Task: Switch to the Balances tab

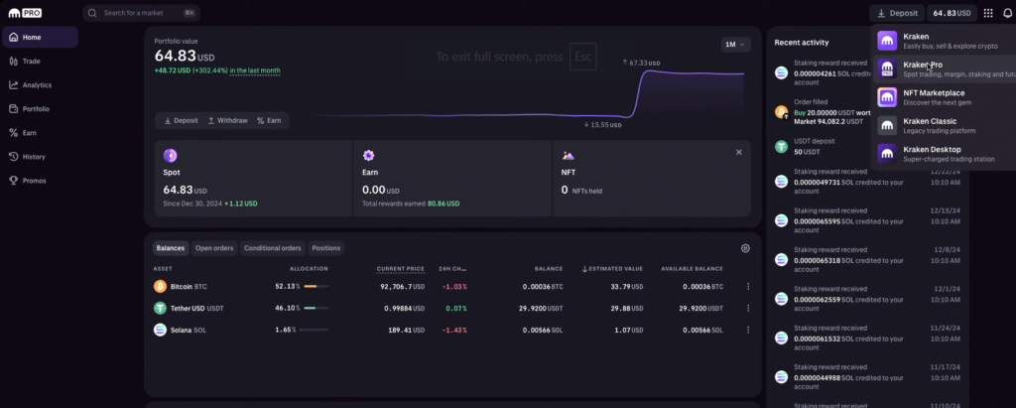Action: 171,248
